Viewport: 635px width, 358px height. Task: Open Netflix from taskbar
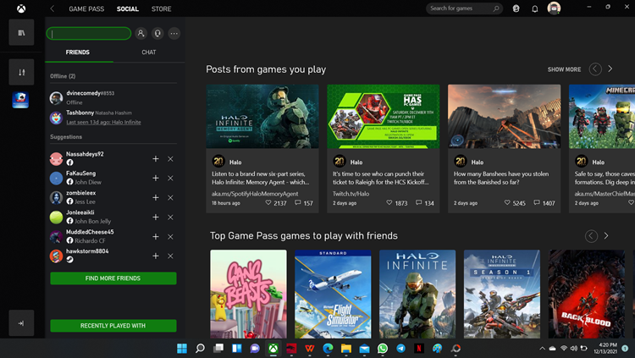click(x=419, y=349)
